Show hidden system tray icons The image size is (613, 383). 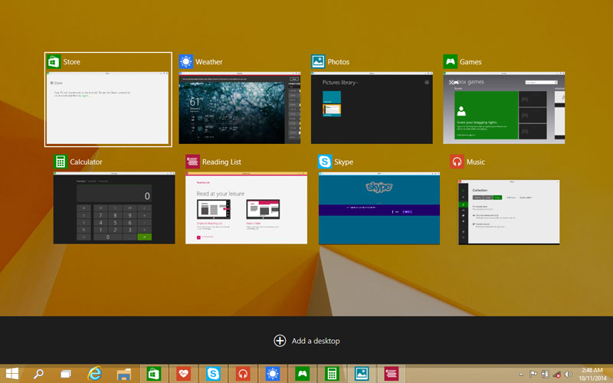521,375
